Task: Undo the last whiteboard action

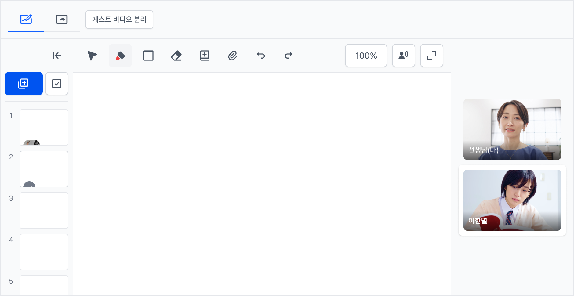Action: coord(261,56)
